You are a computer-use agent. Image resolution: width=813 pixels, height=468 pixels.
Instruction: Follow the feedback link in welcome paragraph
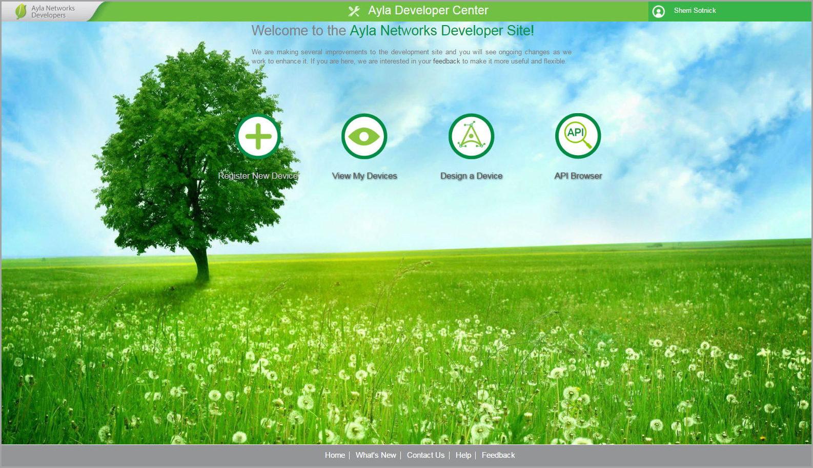click(446, 61)
